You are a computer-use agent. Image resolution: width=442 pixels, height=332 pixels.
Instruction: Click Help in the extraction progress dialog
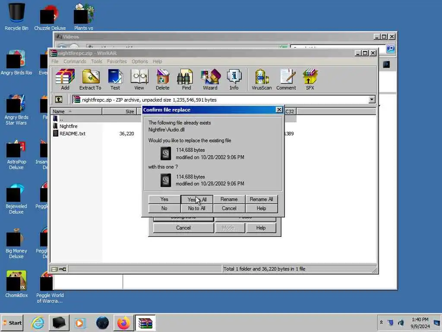click(261, 228)
